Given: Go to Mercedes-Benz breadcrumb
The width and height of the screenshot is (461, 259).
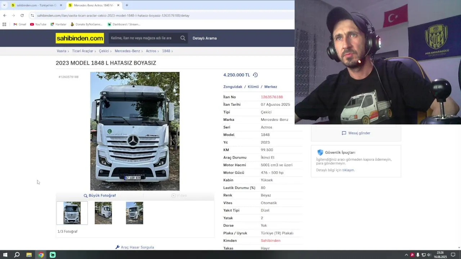Looking at the screenshot, I should [127, 51].
